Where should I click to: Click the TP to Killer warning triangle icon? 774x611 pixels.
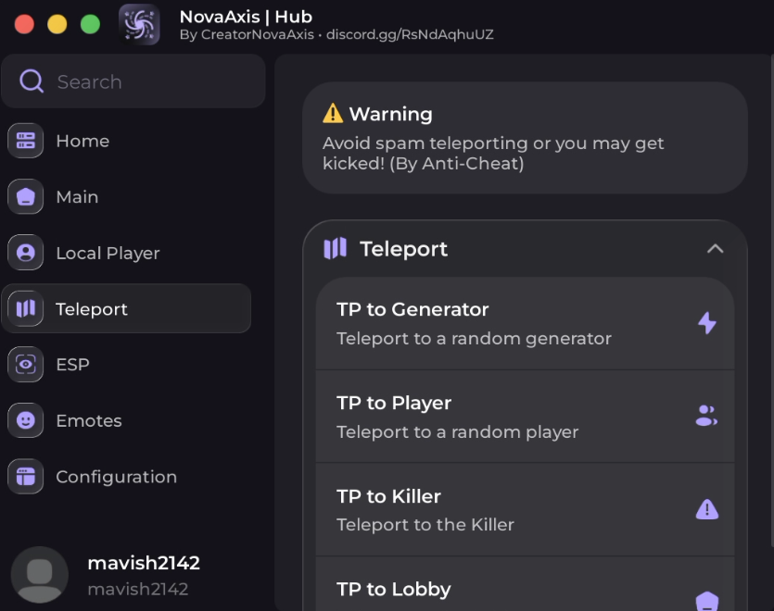click(x=706, y=509)
